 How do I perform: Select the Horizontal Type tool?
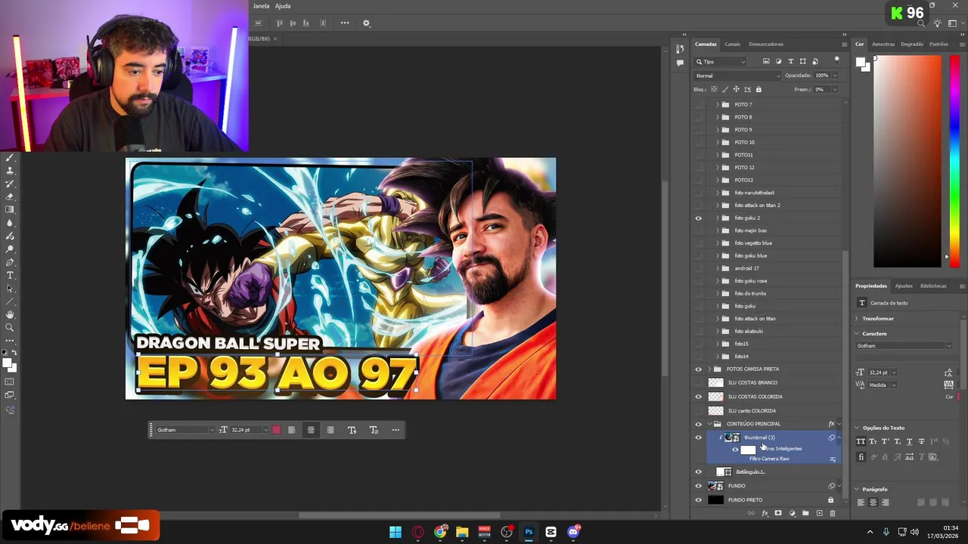click(10, 275)
